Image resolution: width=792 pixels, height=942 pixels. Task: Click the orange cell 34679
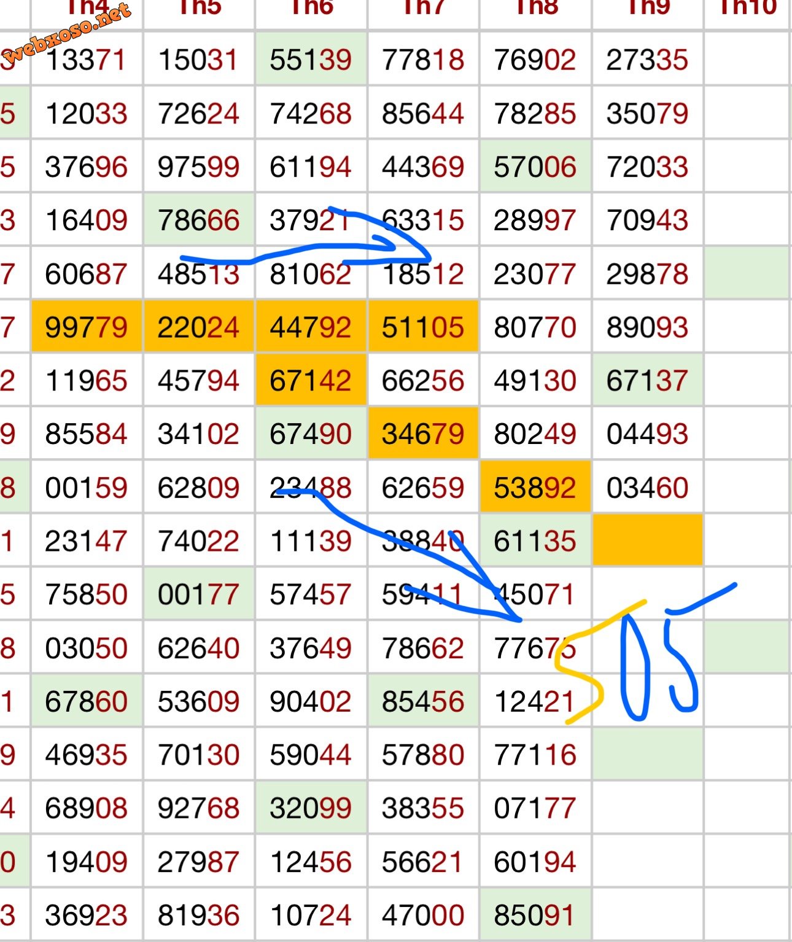click(x=423, y=434)
